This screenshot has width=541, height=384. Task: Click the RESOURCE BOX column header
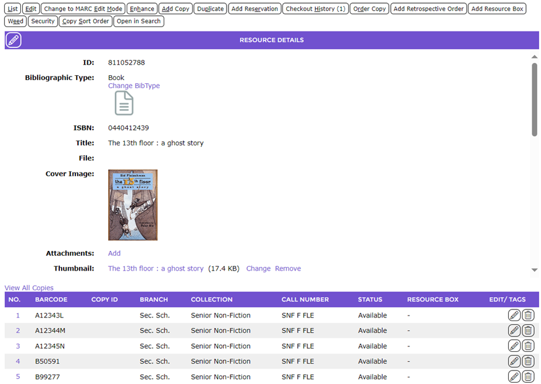pos(433,300)
